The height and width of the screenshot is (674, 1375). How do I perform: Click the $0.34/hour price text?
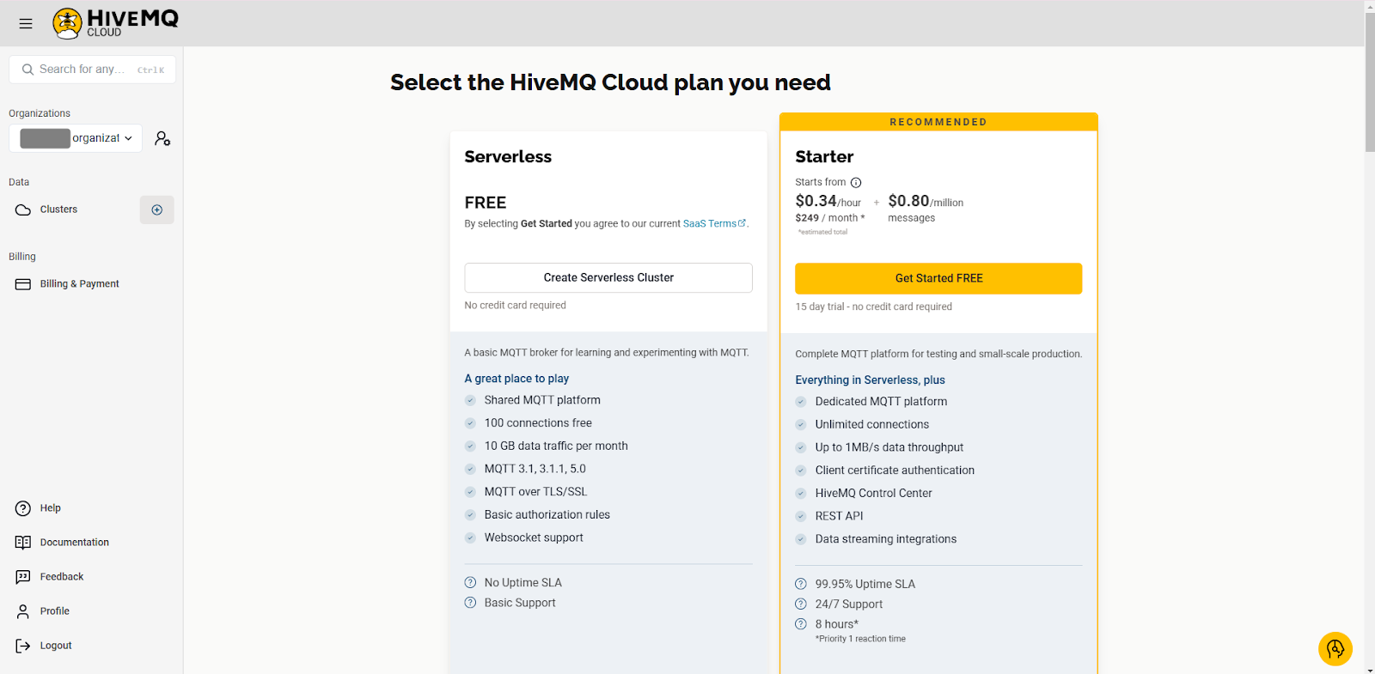pyautogui.click(x=828, y=202)
